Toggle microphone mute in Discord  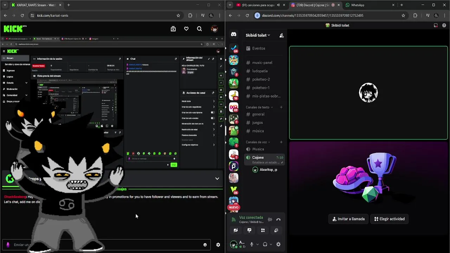pos(251,244)
